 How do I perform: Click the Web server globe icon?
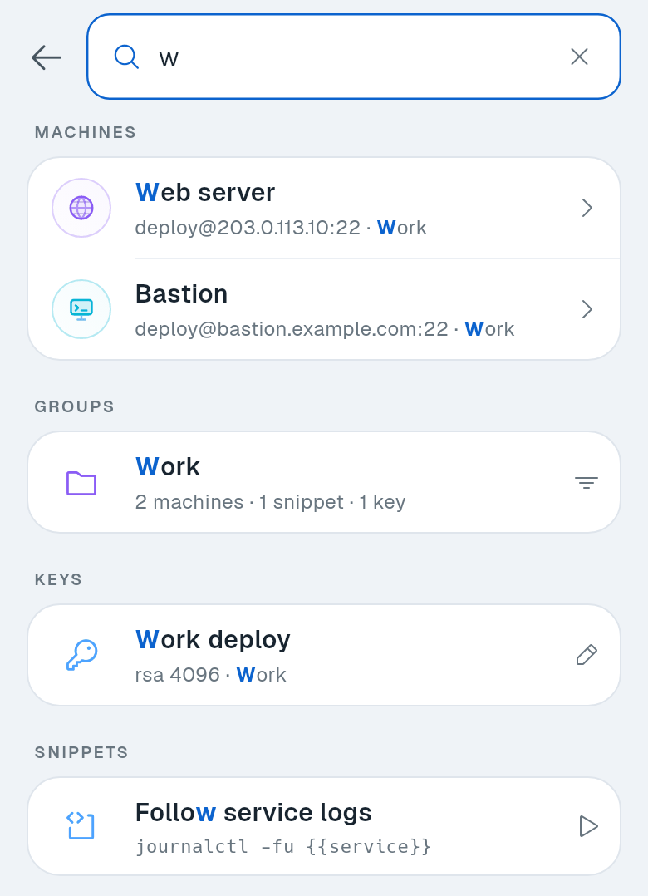(81, 208)
